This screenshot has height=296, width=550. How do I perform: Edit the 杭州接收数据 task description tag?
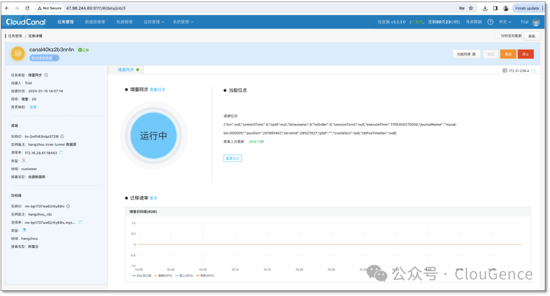pos(56,58)
